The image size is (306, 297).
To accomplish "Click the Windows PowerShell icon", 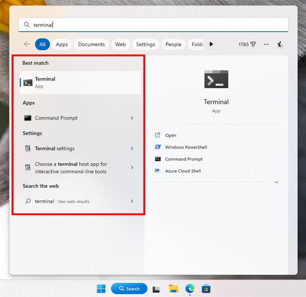I will point(158,147).
